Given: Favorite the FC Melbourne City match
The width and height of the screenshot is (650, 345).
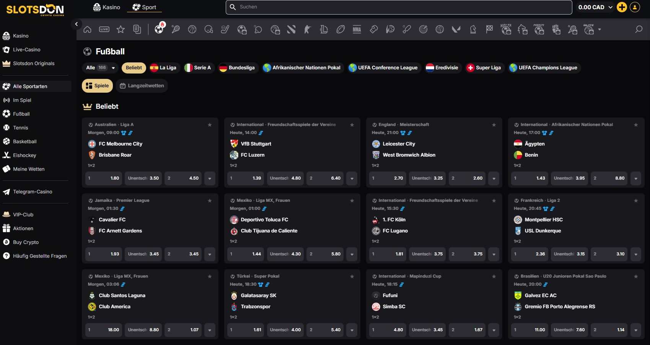Looking at the screenshot, I should [210, 125].
